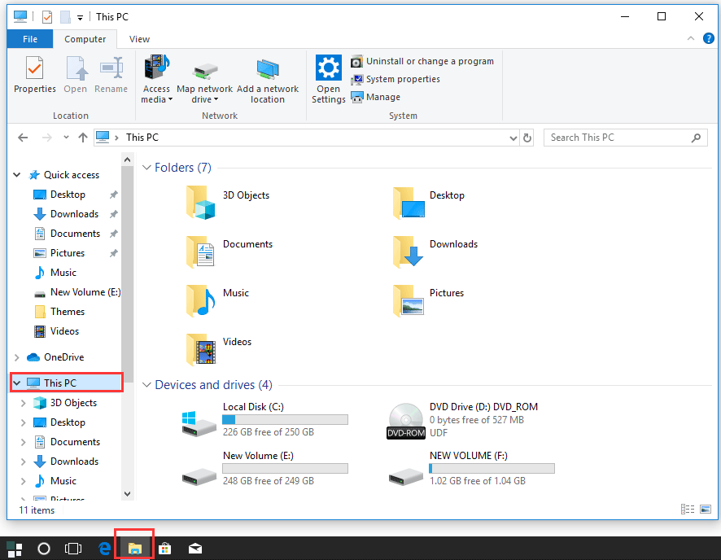The image size is (721, 560).
Task: Expand the OneDrive tree node
Action: (x=17, y=357)
